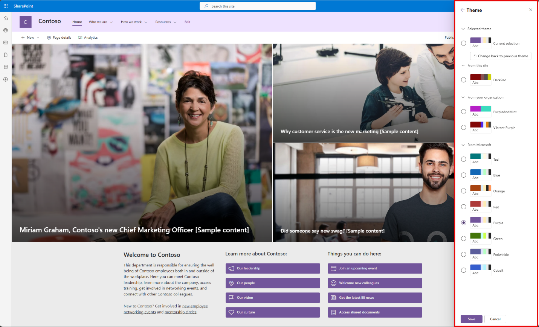
Task: Select the Red theme radio button
Action: pos(464,207)
